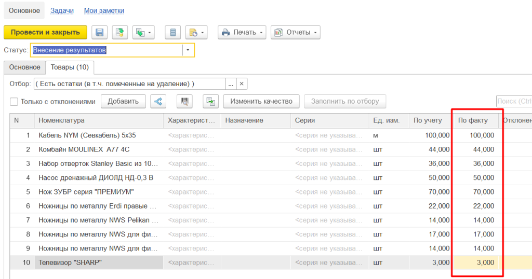Screen dimensions: 532x279
Task: Click По факту value 17,000 in row 8
Action: click(484, 234)
